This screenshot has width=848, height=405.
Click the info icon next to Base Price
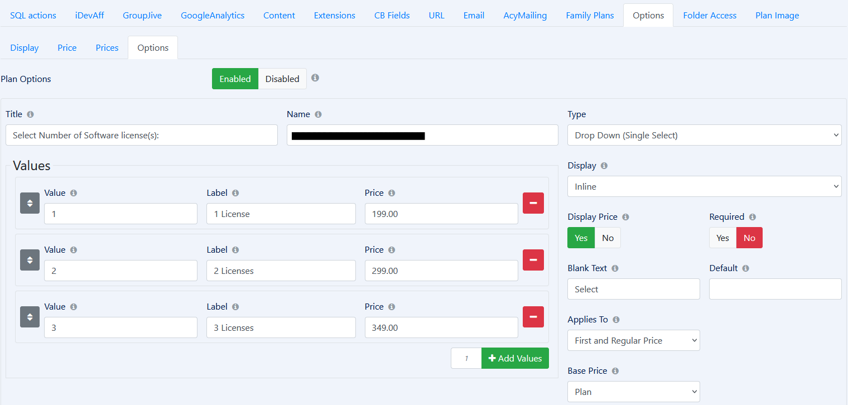[x=615, y=371]
